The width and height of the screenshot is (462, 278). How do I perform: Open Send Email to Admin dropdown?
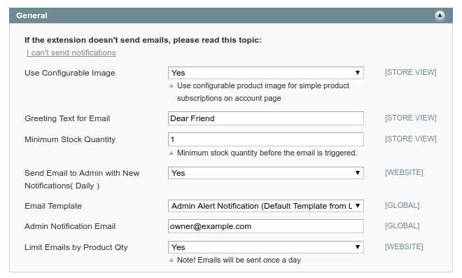point(266,173)
